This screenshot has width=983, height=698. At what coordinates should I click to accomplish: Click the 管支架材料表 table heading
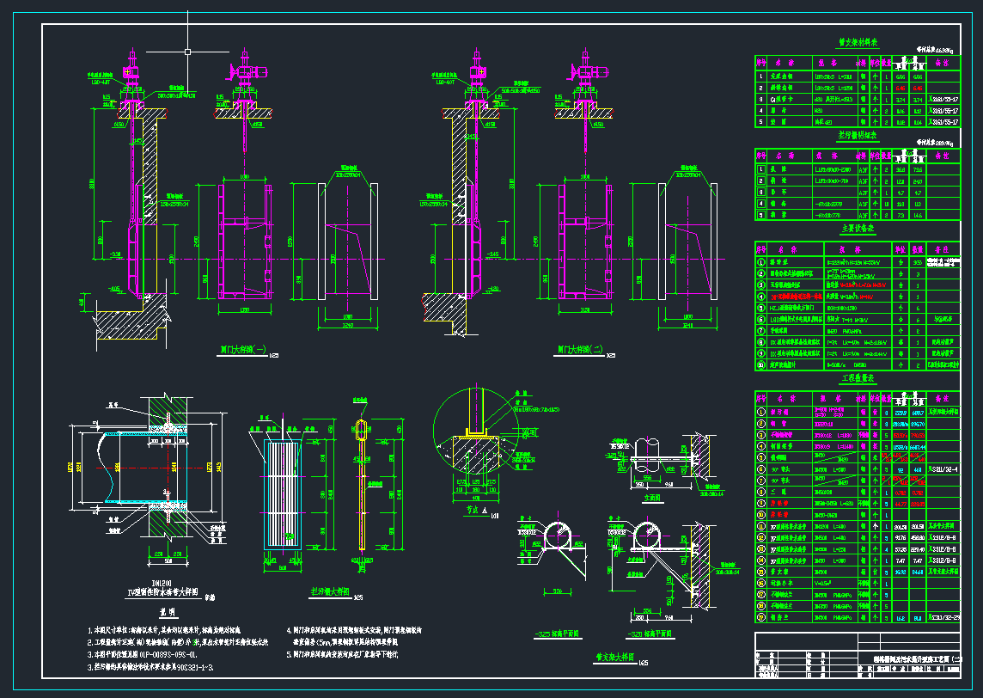tap(858, 43)
